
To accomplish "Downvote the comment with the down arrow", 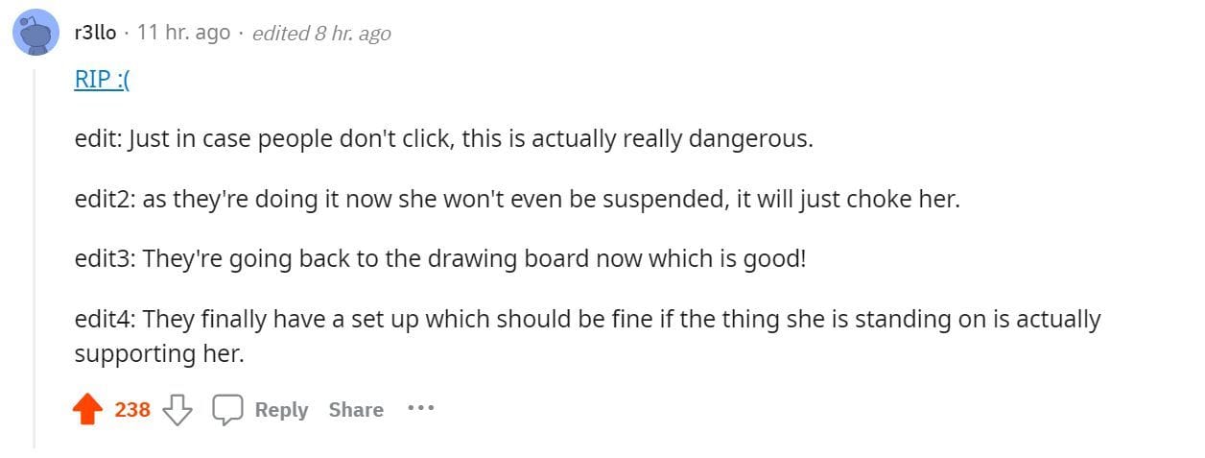I will click(x=177, y=410).
